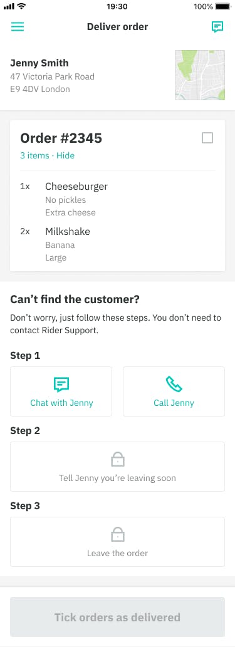Select Chat with Jenny

pos(61,391)
